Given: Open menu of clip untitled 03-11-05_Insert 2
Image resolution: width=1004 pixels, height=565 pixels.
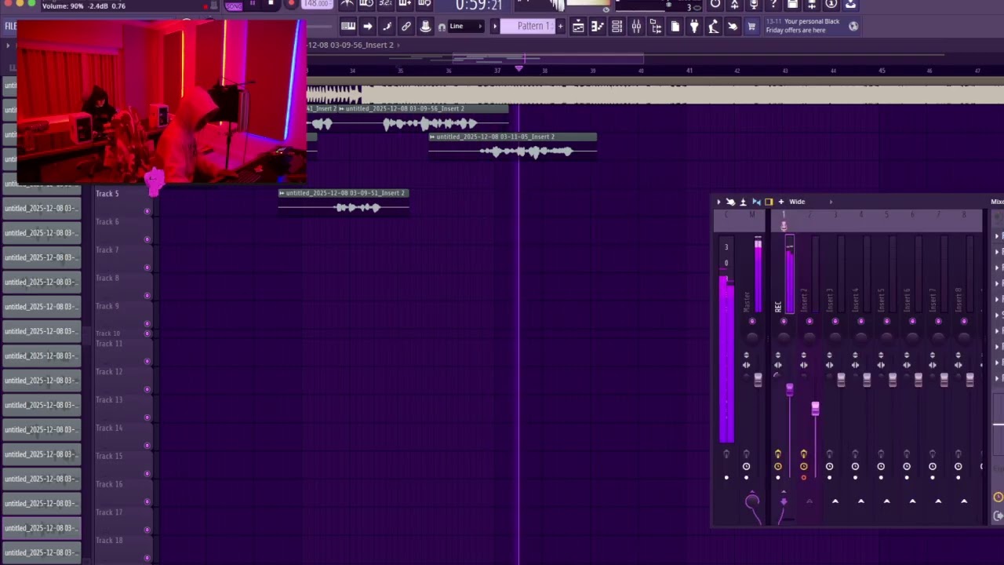Looking at the screenshot, I should coord(432,137).
